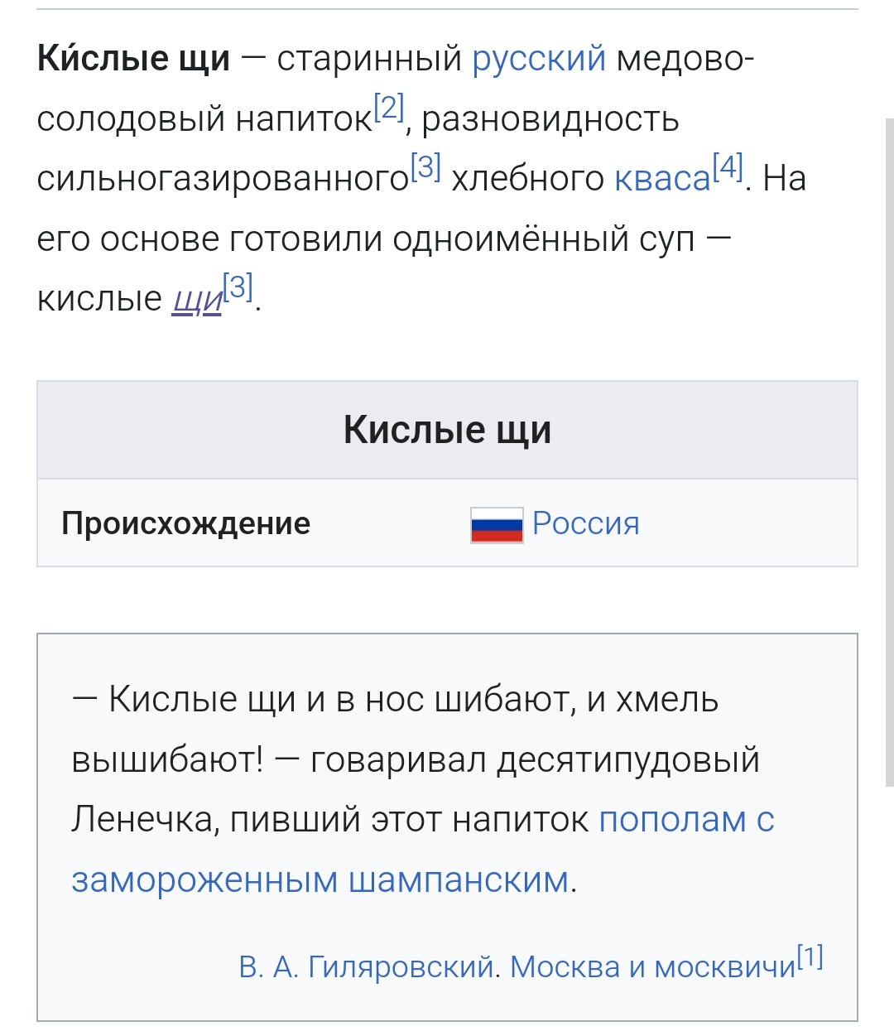Open the 'В. А. Гиляровский' author link
894x1036 pixels.
(367, 966)
